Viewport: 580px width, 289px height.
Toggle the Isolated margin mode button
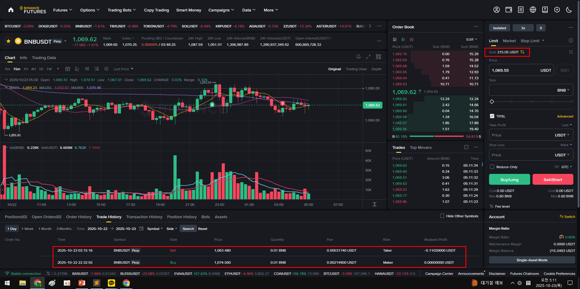pyautogui.click(x=500, y=28)
